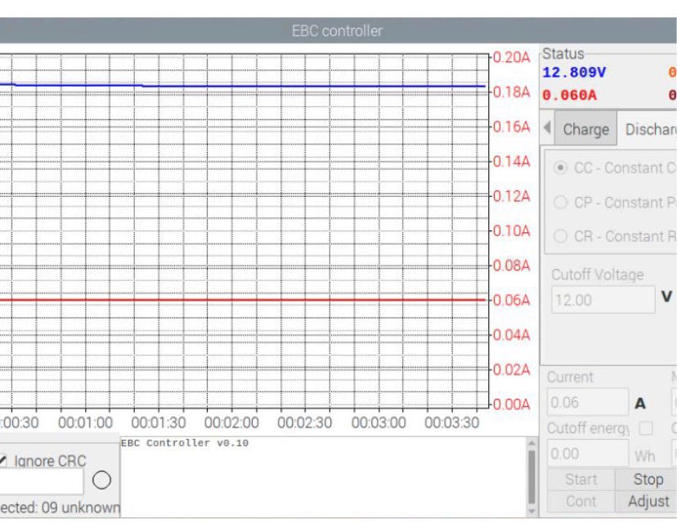Click the 0.10A axis label
Screen dimensions: 677x532
click(x=511, y=230)
